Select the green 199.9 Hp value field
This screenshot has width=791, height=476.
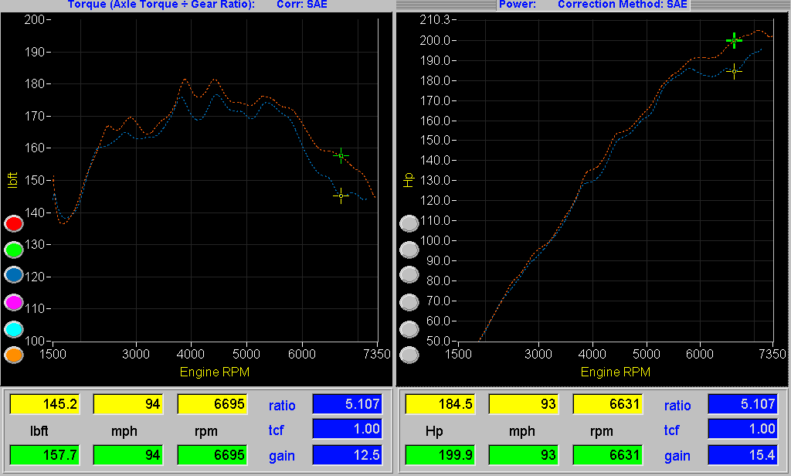tap(440, 455)
